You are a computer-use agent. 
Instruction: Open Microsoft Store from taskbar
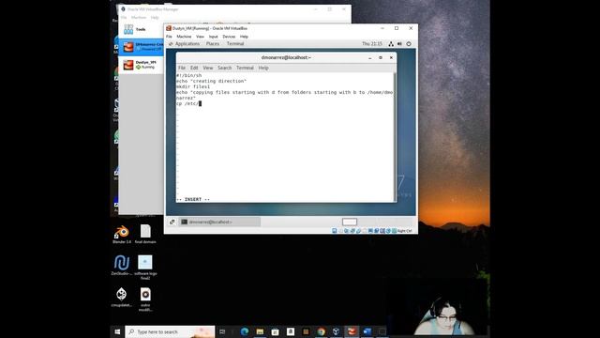[275, 331]
